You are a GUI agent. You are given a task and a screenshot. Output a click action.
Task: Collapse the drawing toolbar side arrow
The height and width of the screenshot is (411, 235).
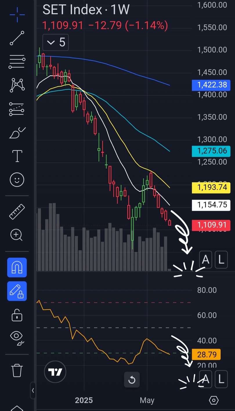(x=33, y=391)
